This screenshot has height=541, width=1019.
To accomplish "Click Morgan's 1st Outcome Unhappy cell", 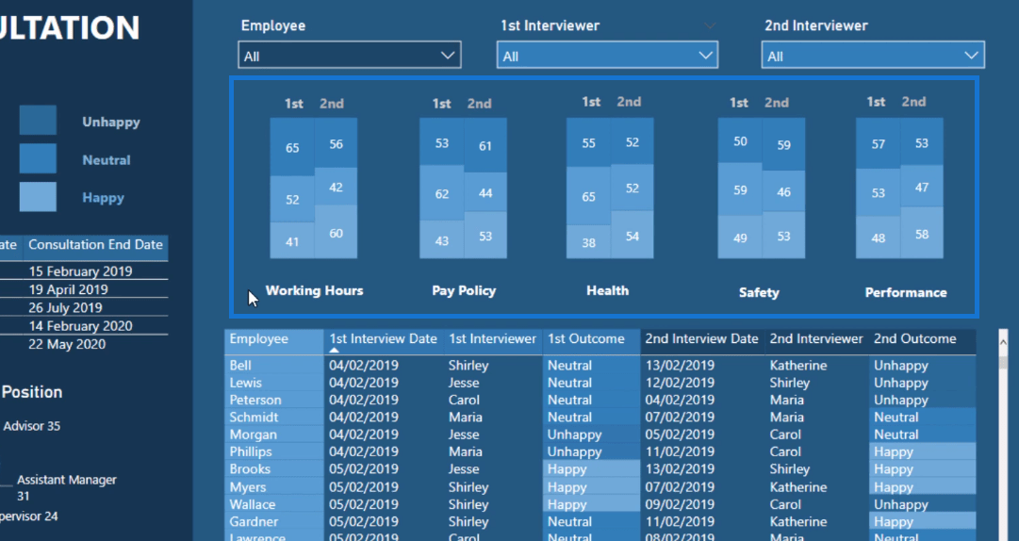I will [x=591, y=435].
